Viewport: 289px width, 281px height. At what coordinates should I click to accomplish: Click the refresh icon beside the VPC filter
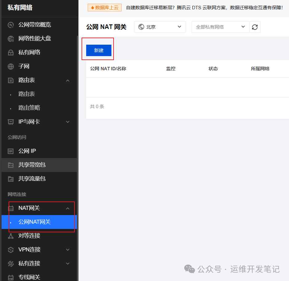tap(255, 27)
